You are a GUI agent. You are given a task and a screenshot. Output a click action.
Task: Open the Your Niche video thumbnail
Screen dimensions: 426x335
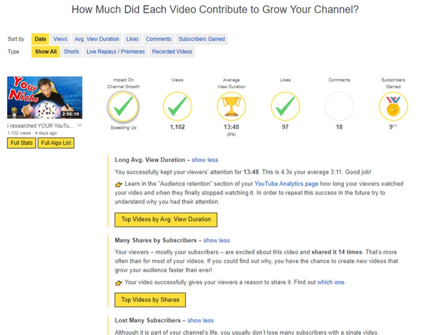[x=45, y=97]
